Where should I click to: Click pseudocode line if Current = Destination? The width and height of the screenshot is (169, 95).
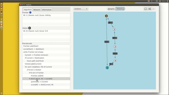pyautogui.click(x=46, y=58)
